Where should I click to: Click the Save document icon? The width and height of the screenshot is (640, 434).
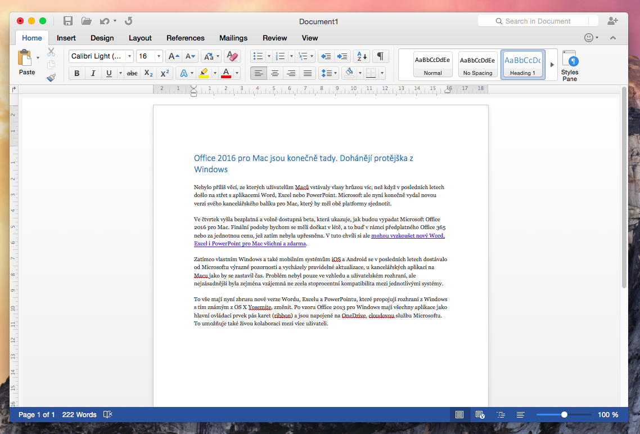(x=67, y=21)
